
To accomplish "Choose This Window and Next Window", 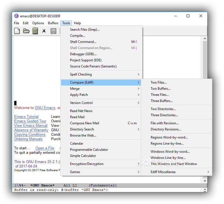I will pyautogui.click(x=177, y=164).
